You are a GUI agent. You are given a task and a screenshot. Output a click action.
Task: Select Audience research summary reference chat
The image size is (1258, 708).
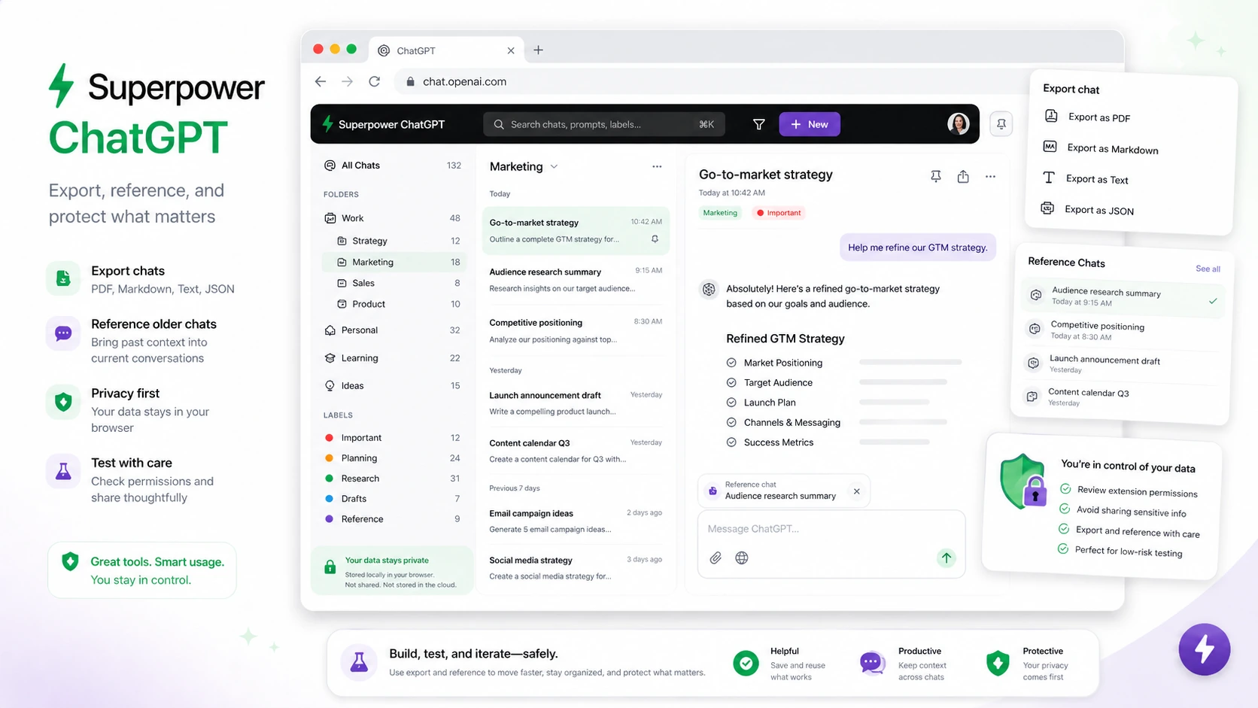pyautogui.click(x=1123, y=296)
